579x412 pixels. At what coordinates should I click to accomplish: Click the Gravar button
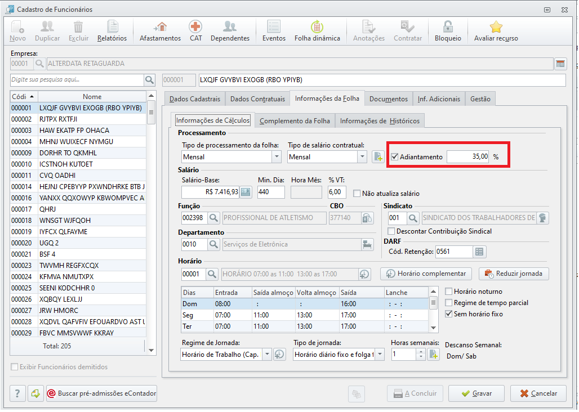[x=476, y=393]
